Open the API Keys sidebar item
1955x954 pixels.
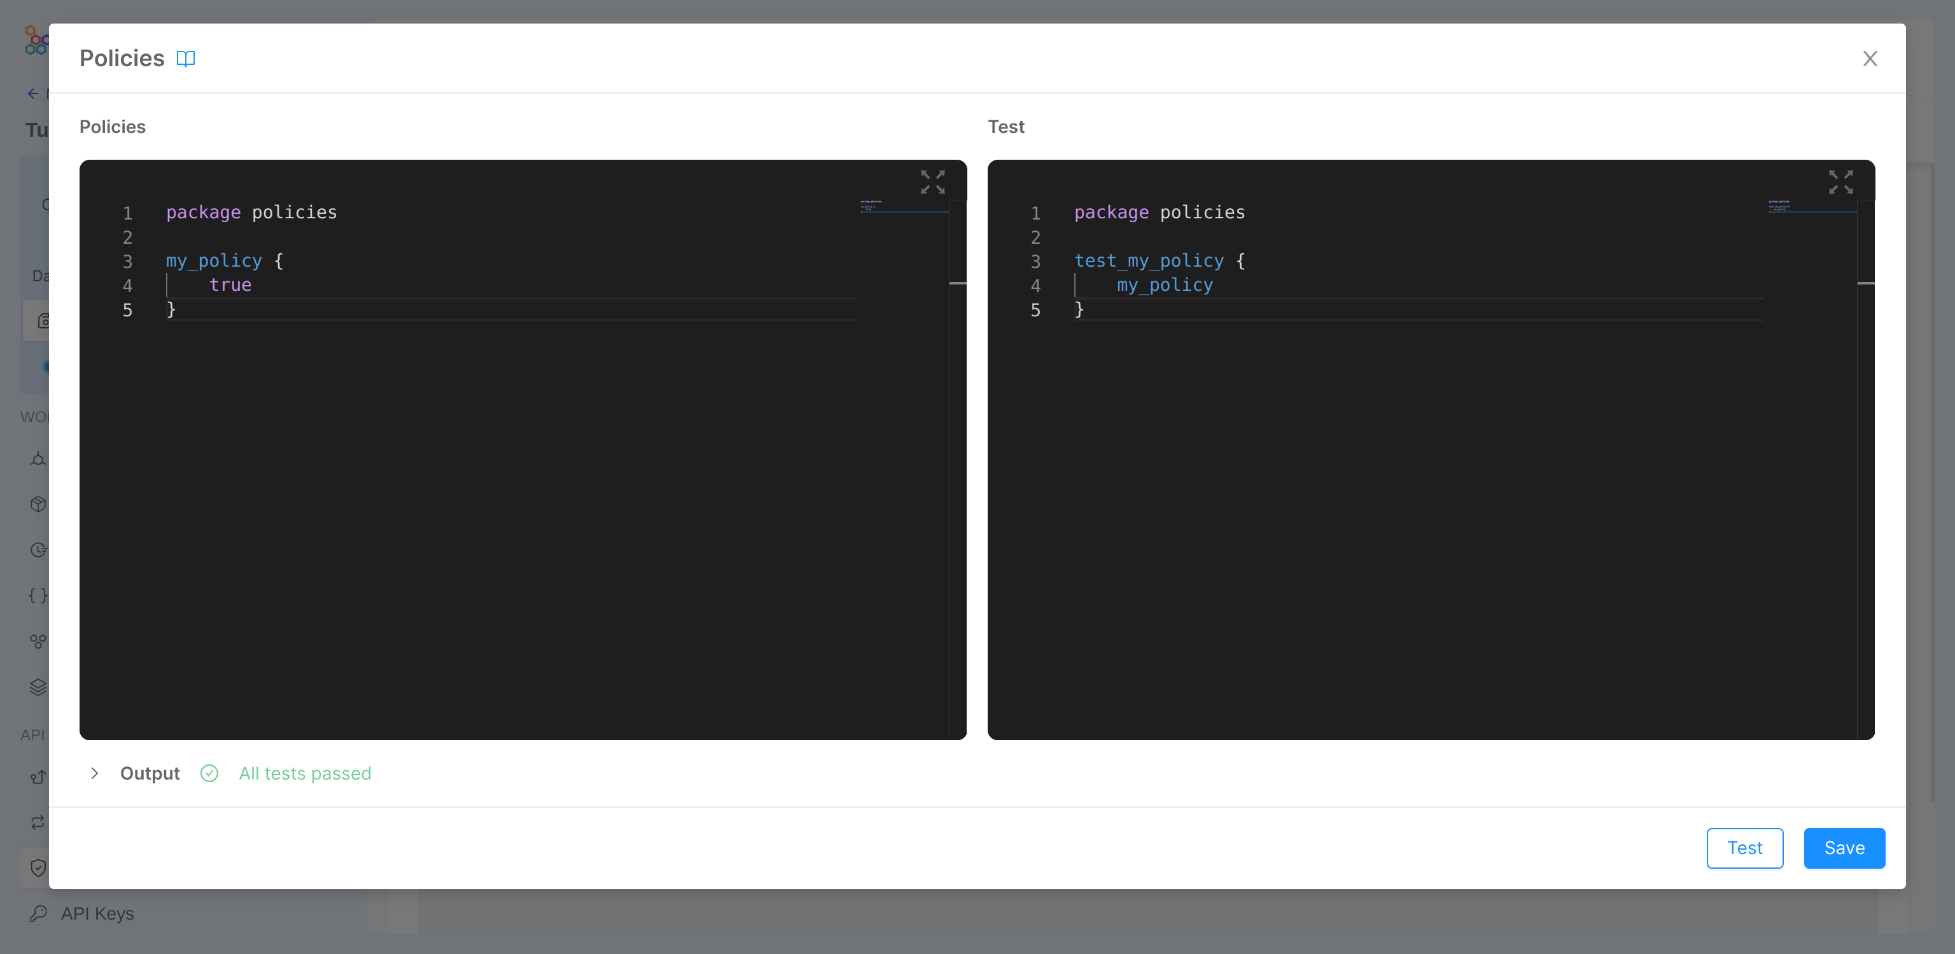click(97, 913)
